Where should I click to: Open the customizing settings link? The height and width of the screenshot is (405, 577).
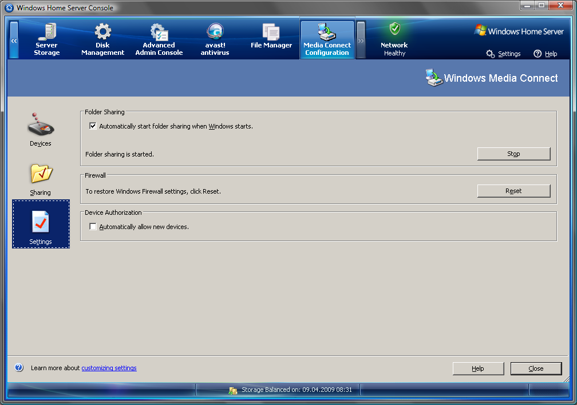[109, 368]
